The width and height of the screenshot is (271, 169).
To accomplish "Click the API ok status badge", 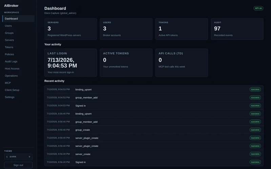I will pos(258,8).
